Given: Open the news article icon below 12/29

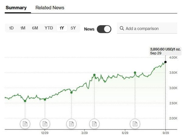Looking at the screenshot, I should pyautogui.click(x=45, y=124).
